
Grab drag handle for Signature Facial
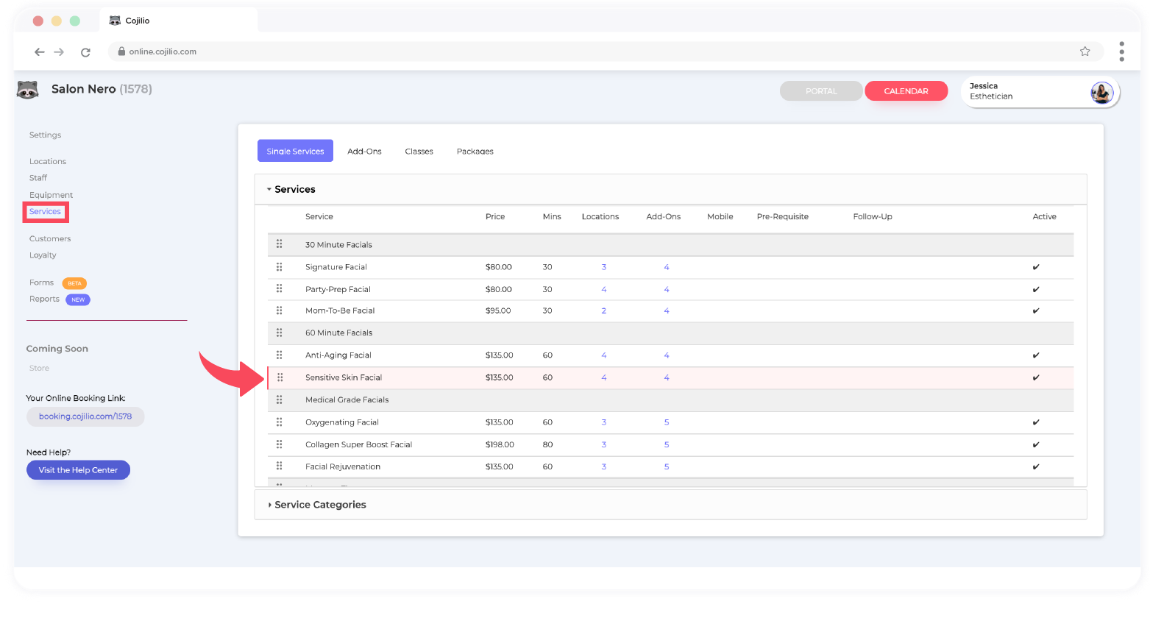point(280,266)
